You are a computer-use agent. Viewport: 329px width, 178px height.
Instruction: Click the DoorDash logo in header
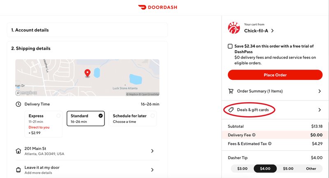[x=158, y=7]
